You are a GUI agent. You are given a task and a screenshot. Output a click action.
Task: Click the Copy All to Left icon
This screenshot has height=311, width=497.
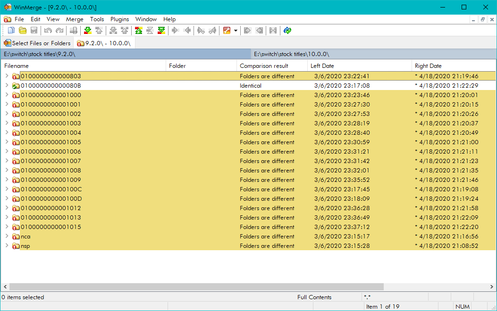coord(259,30)
